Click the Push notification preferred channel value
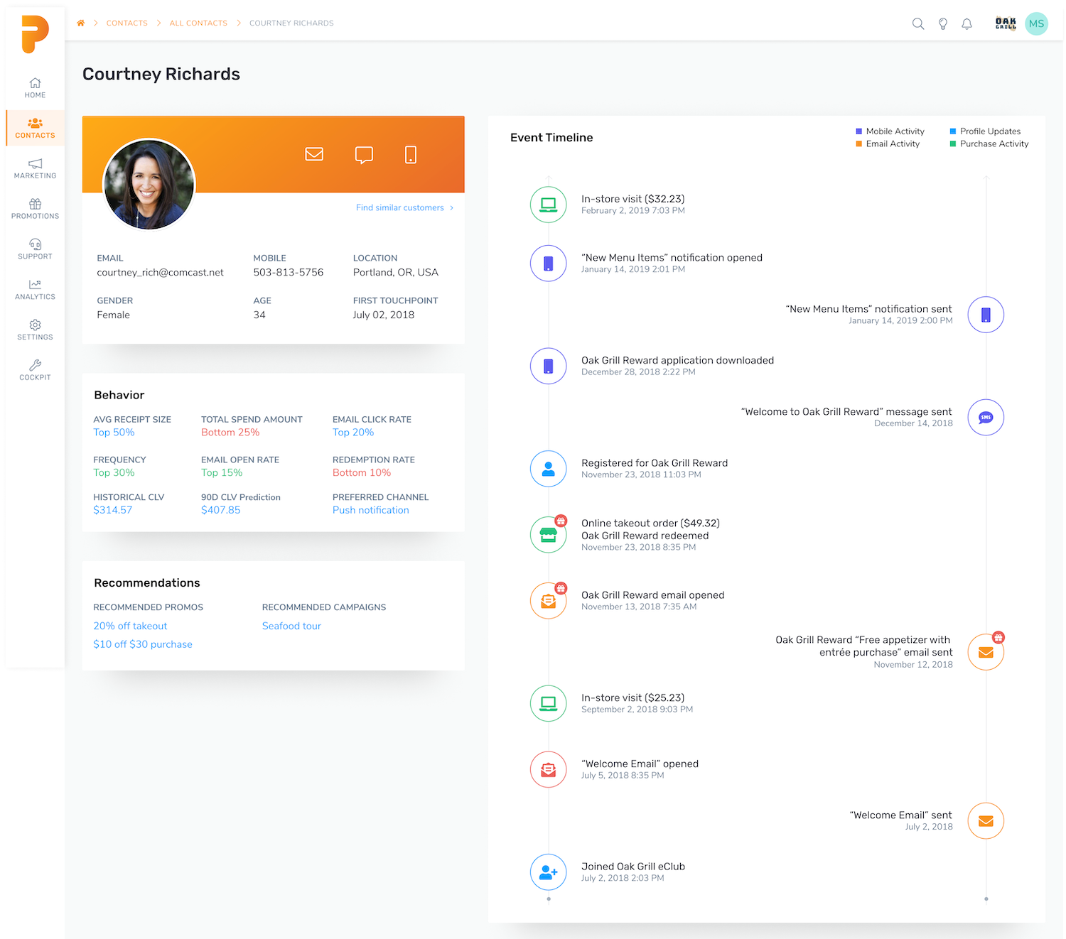 (371, 510)
